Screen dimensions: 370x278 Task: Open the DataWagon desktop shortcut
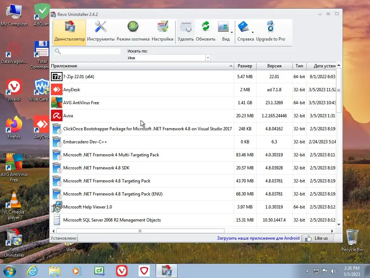click(x=14, y=53)
